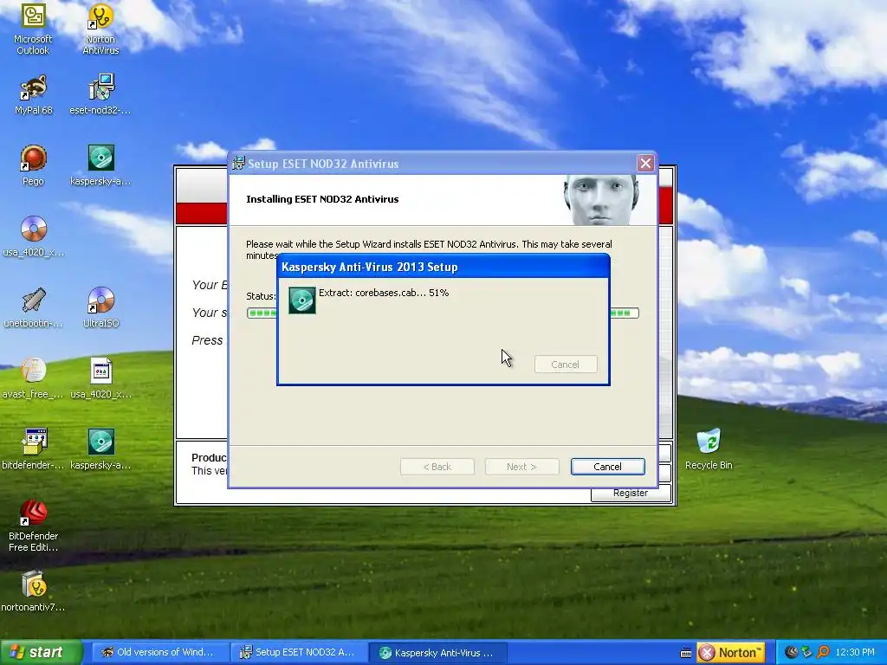
Task: Select the usa_4020_x disc image icon
Action: click(33, 236)
